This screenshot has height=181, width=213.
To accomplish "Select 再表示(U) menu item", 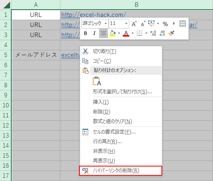I will 121,161.
